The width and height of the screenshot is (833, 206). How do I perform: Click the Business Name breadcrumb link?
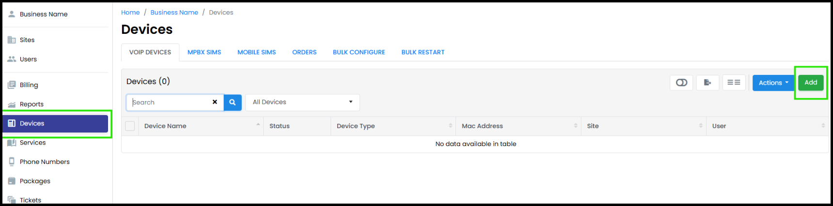(x=174, y=13)
